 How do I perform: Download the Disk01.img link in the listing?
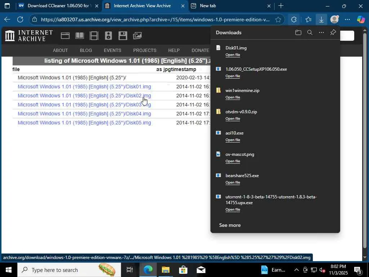tap(84, 87)
